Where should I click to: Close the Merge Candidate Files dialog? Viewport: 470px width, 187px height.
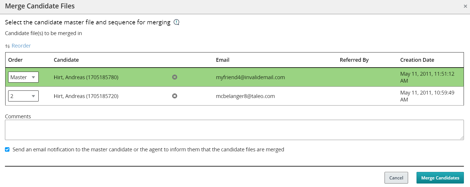(x=465, y=6)
